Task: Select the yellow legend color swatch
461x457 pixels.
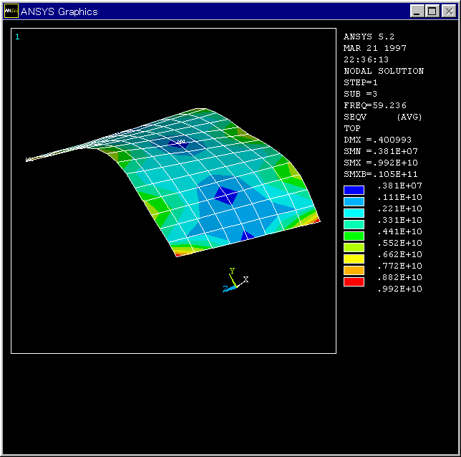Action: [x=354, y=259]
